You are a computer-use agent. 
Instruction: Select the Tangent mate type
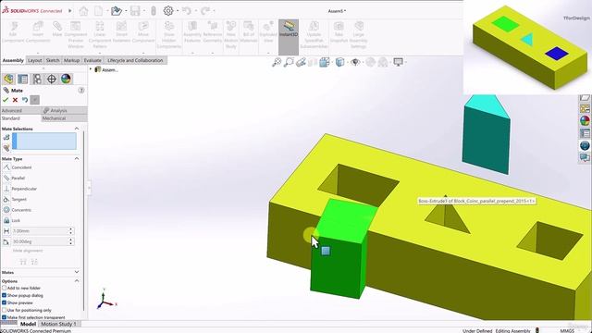click(x=15, y=199)
